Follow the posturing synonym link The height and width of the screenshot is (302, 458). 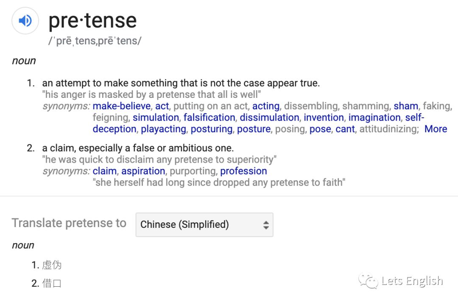coord(212,129)
